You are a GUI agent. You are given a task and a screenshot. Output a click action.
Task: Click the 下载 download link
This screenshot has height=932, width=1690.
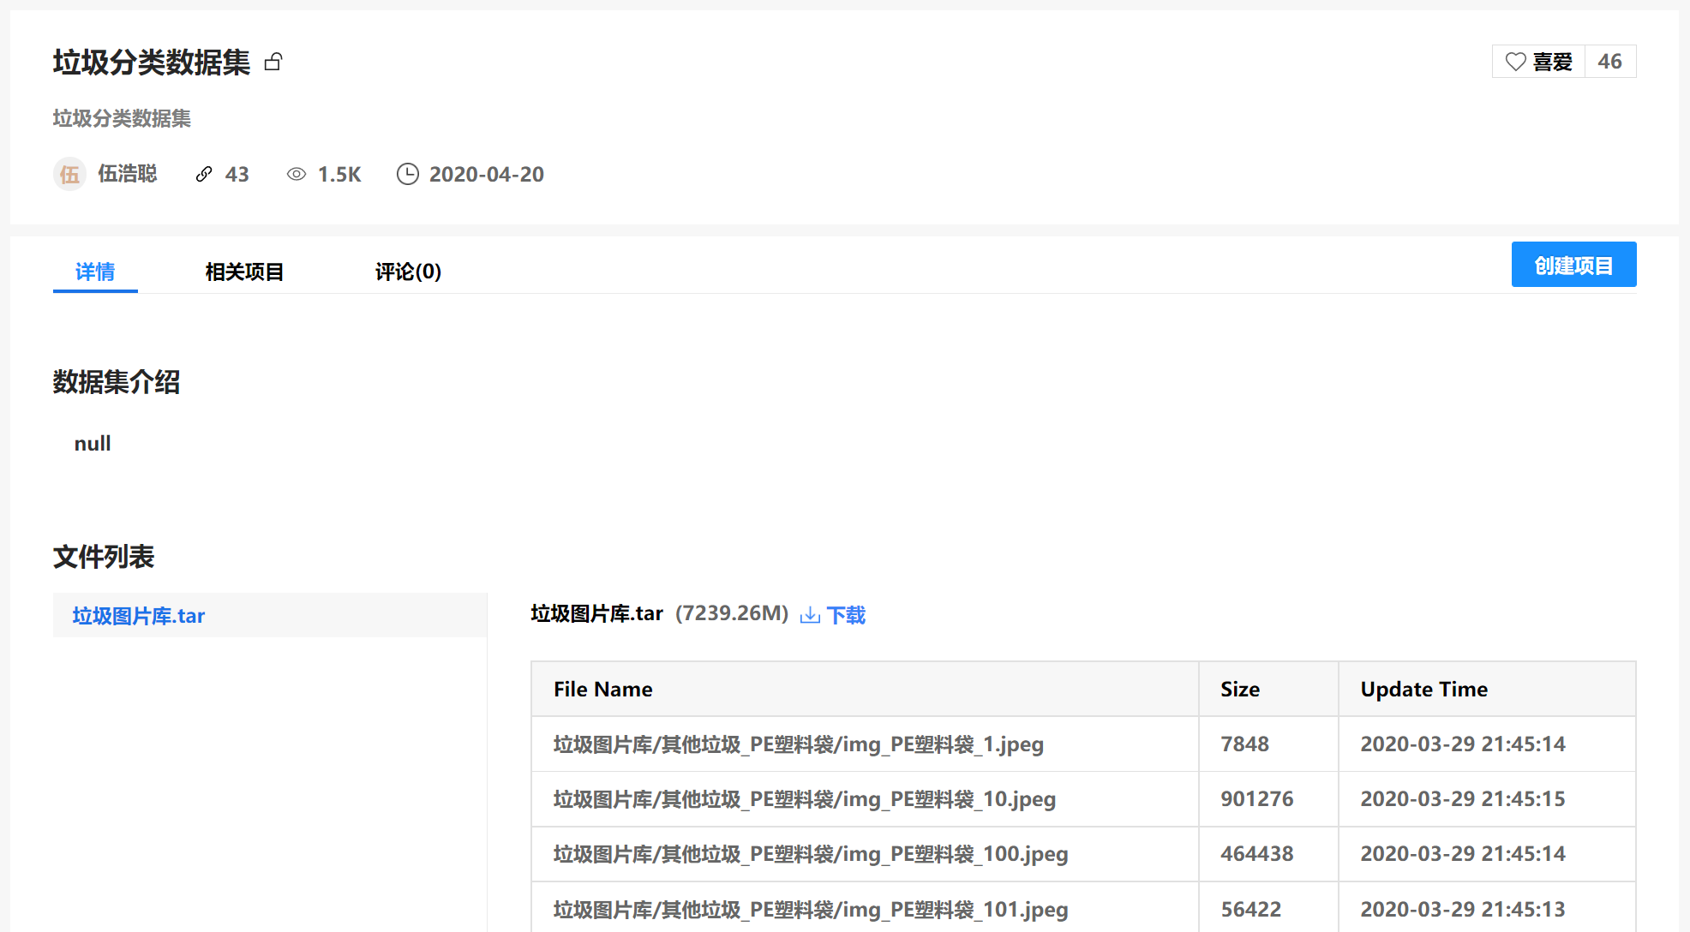pyautogui.click(x=846, y=615)
